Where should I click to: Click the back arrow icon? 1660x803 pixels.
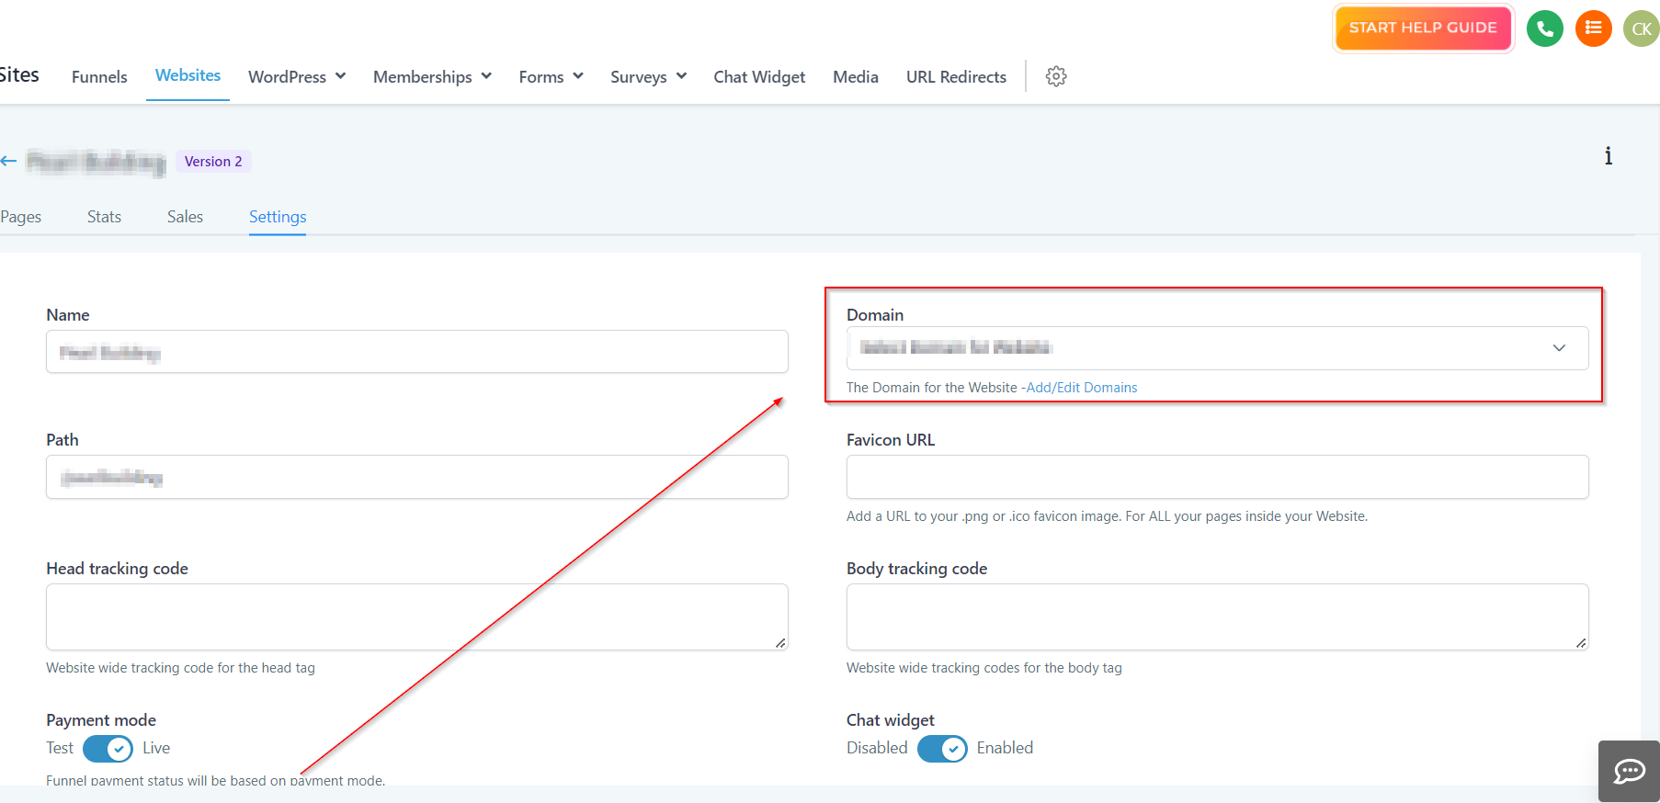(x=9, y=161)
